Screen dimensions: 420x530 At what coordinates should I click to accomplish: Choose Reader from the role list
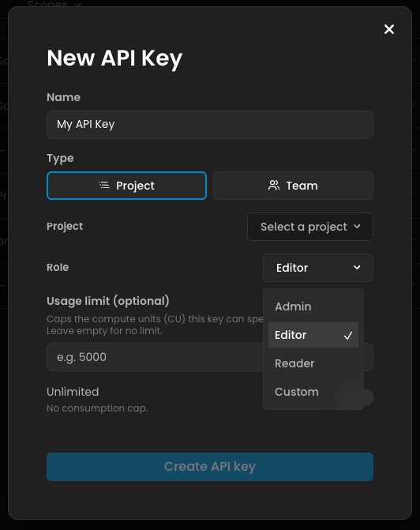coord(313,363)
